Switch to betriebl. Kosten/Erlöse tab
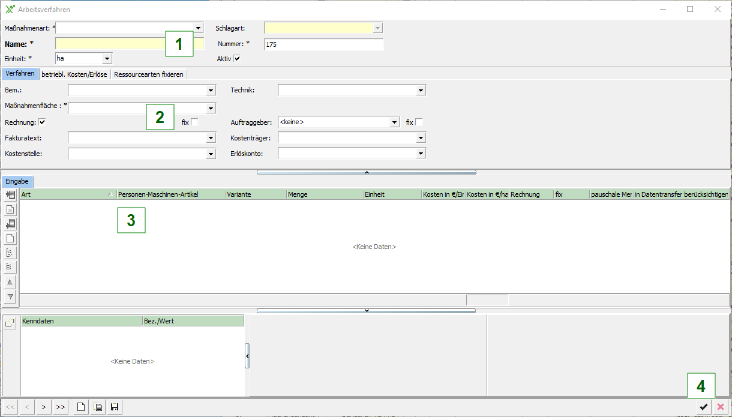 (x=74, y=74)
